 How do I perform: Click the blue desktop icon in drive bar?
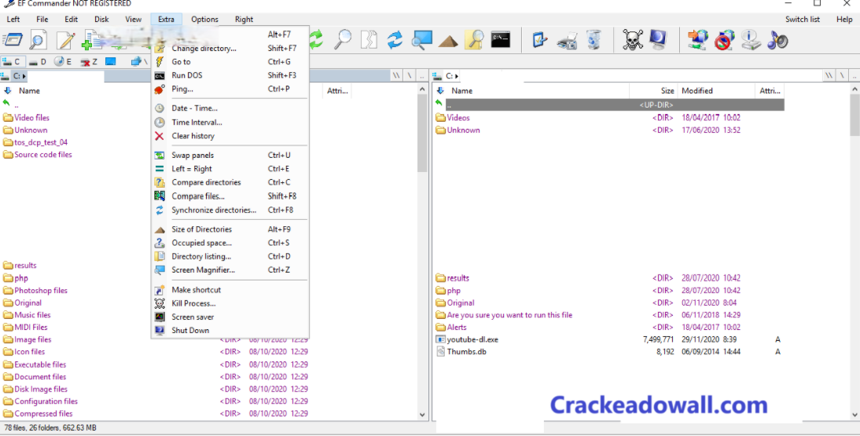(111, 62)
